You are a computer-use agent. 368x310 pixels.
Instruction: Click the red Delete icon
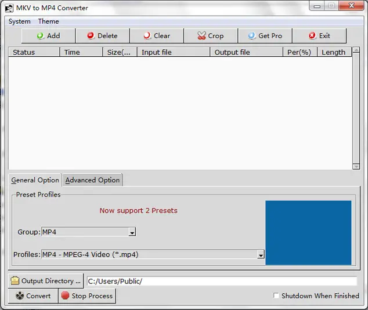pos(91,35)
